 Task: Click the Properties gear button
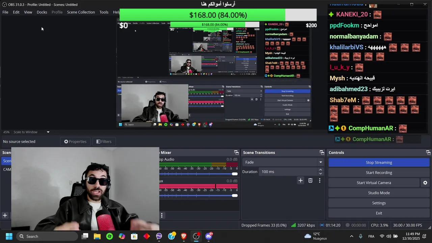coord(75,141)
